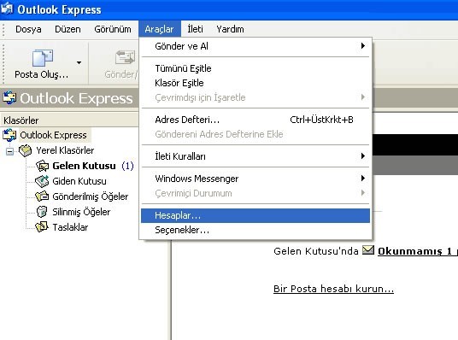Open the Görünüm menu
Viewport: 458px width, 340px height.
tap(113, 29)
